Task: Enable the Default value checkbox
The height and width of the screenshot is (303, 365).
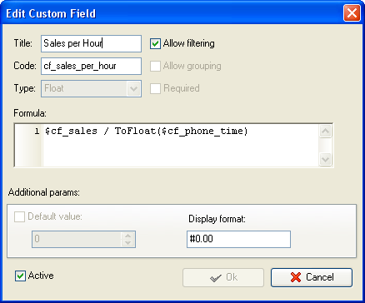Action: [19, 216]
